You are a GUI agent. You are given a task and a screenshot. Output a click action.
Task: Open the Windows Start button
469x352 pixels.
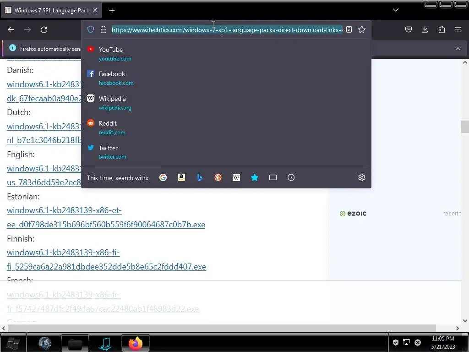12,343
